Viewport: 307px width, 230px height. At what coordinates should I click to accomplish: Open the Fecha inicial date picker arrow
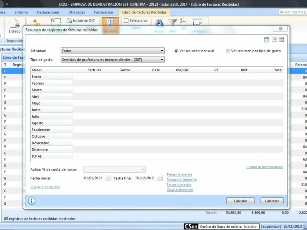coord(108,178)
